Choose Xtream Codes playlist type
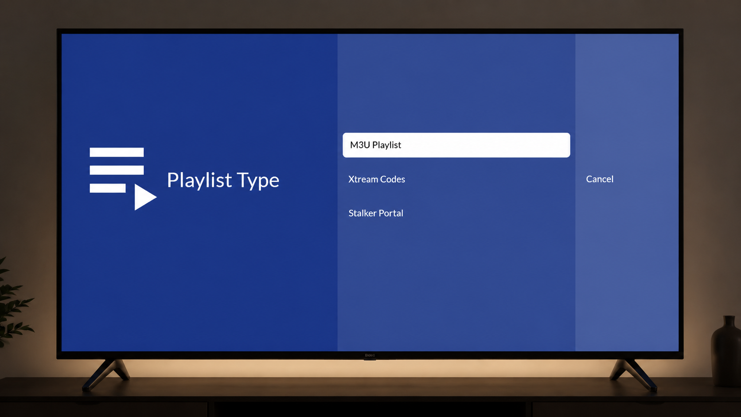Viewport: 741px width, 417px height. point(377,179)
